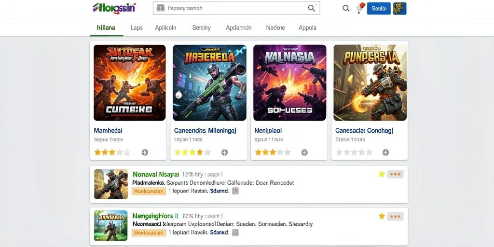Select the Niilana tab

click(x=106, y=27)
